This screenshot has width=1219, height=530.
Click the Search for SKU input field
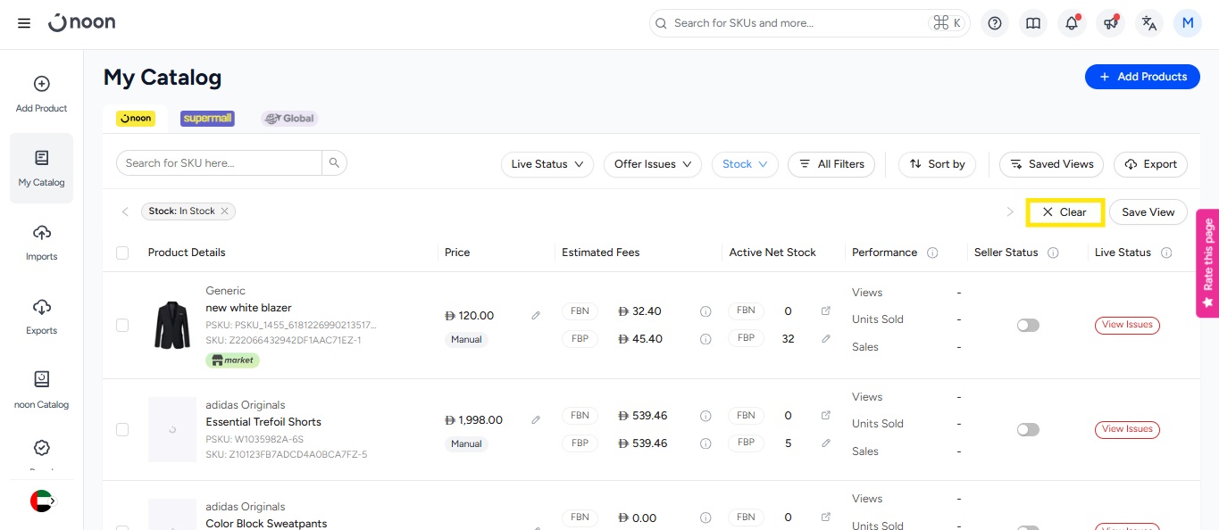(219, 163)
